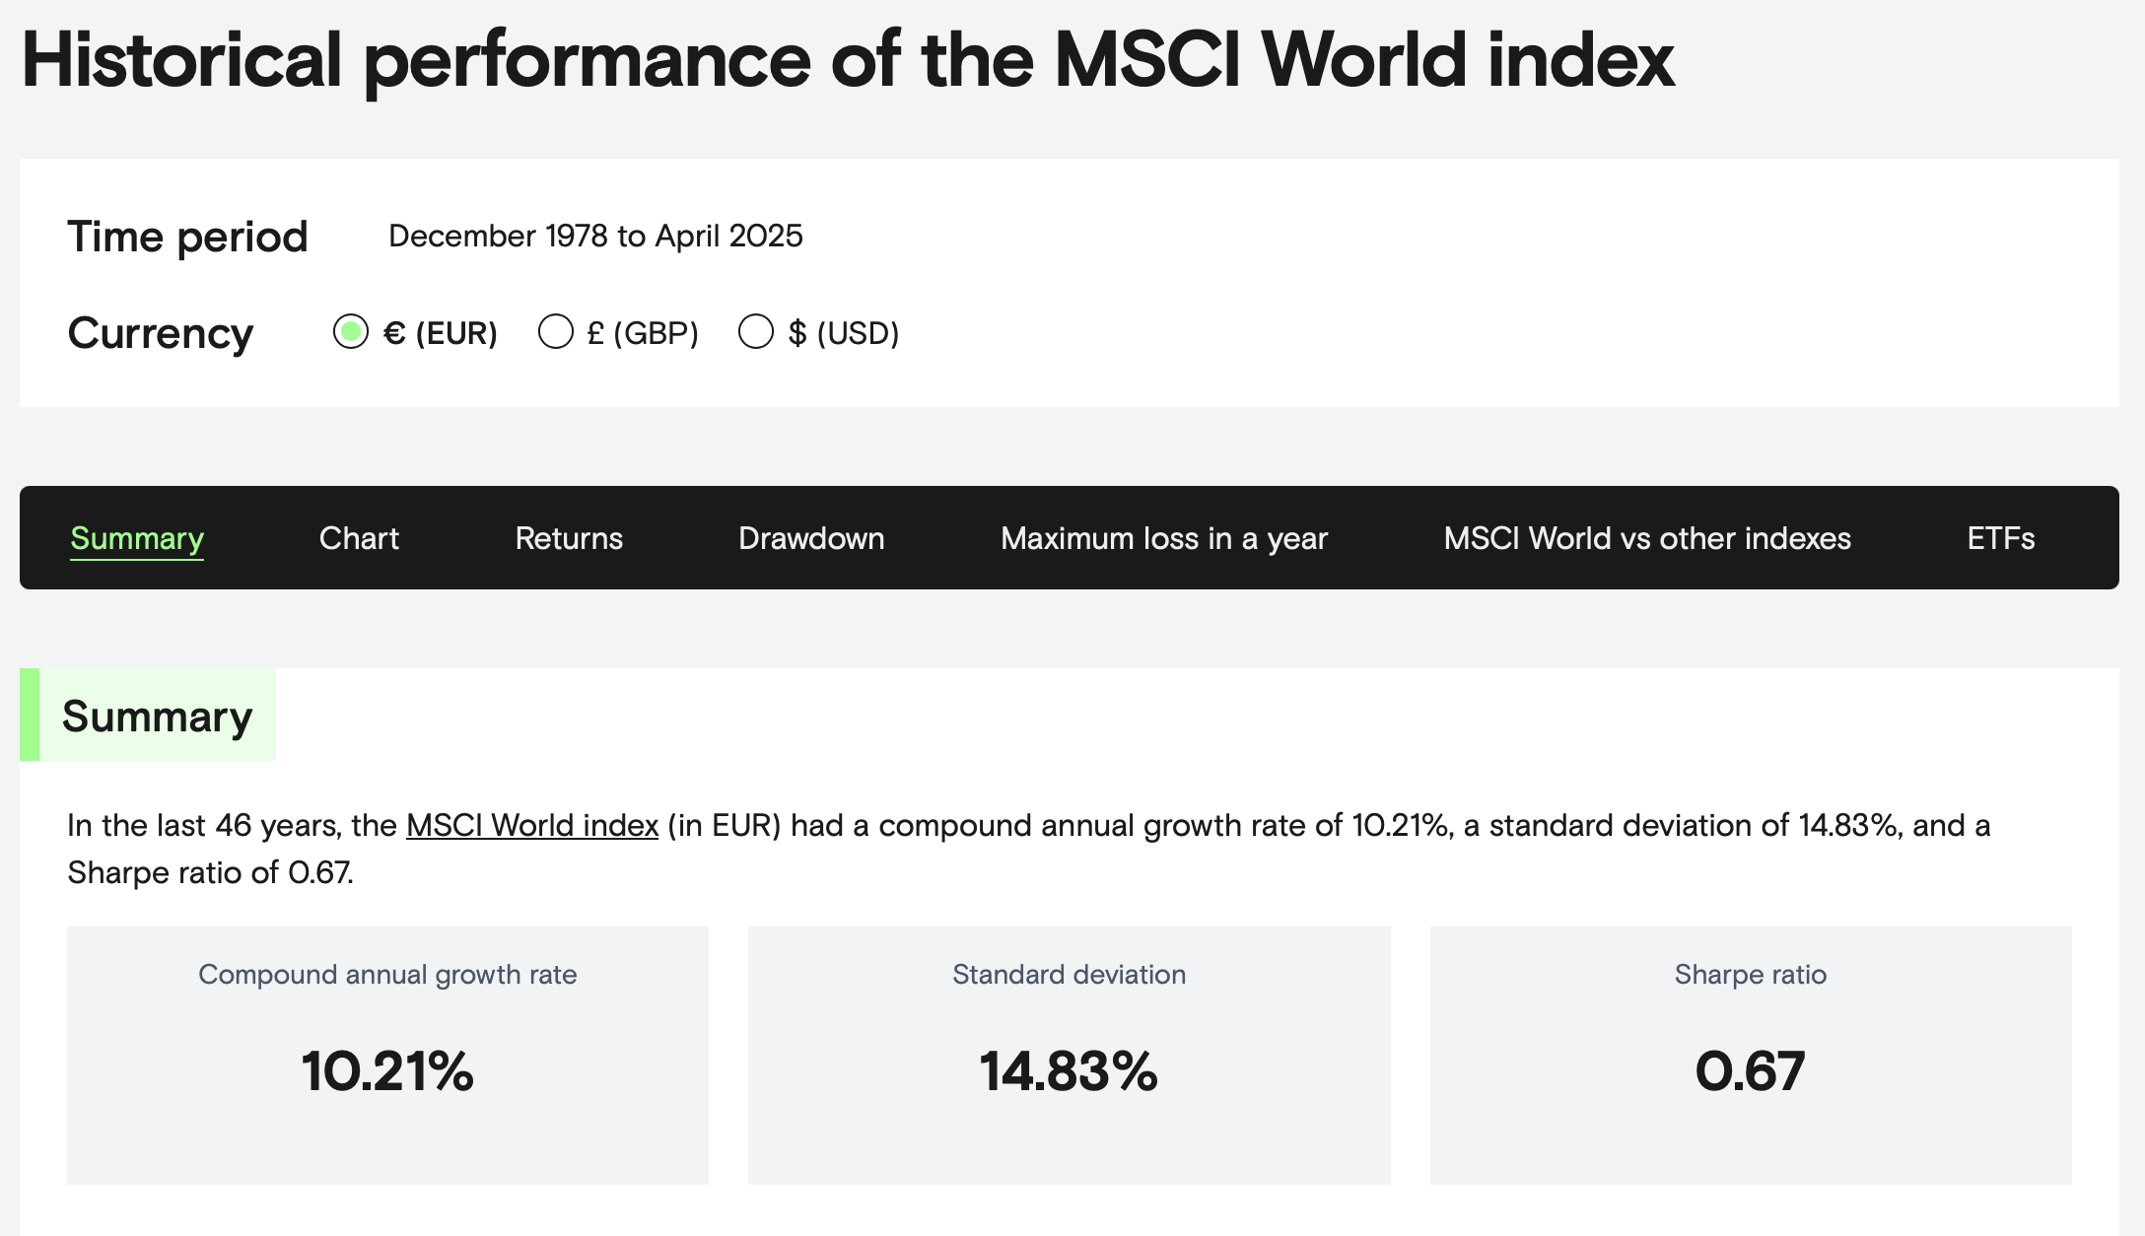
Task: Click the Compound annual growth rate card
Action: click(387, 1055)
